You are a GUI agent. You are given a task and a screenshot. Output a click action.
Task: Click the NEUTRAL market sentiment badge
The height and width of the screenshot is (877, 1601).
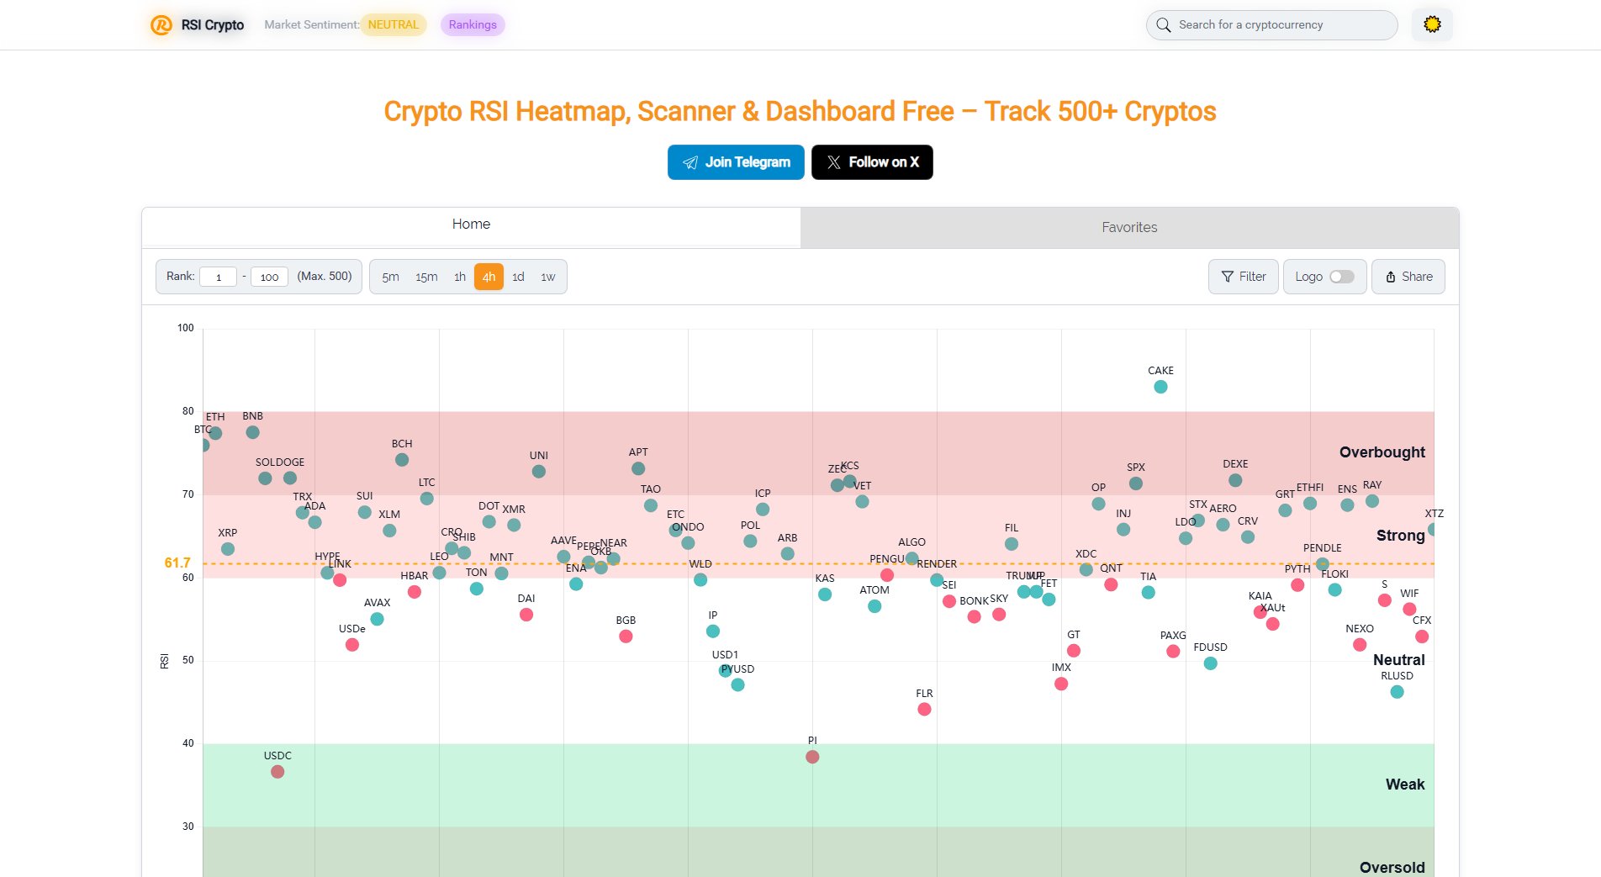tap(393, 25)
